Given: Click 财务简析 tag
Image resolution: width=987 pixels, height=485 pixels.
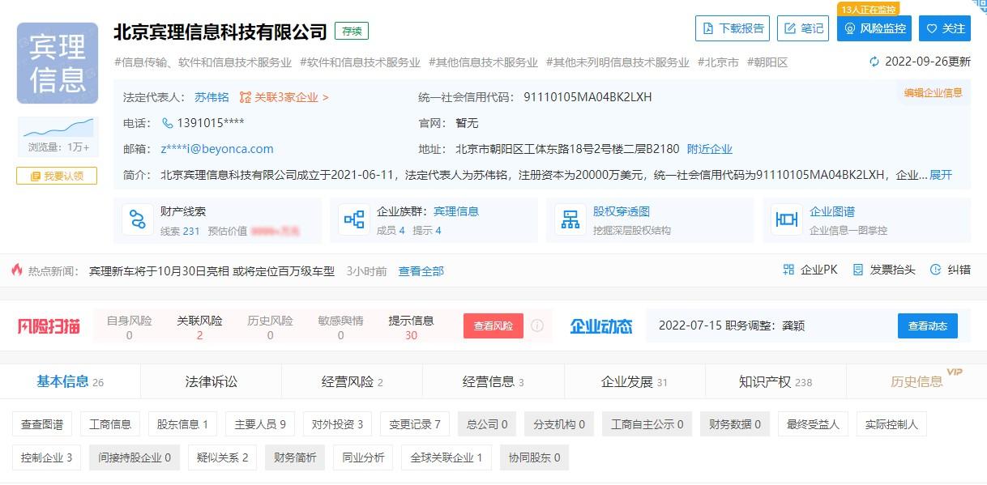Looking at the screenshot, I should click(x=295, y=457).
